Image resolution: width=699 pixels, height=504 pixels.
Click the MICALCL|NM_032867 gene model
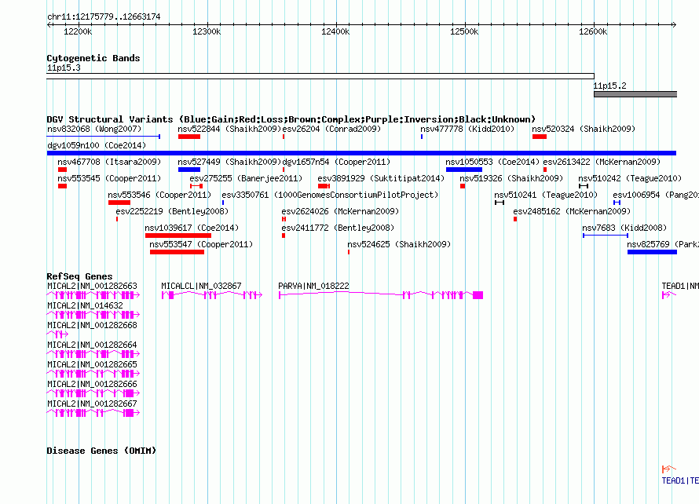coord(212,295)
